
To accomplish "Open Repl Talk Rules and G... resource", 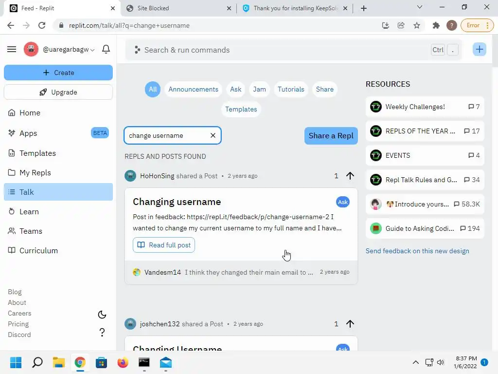I will (x=425, y=180).
